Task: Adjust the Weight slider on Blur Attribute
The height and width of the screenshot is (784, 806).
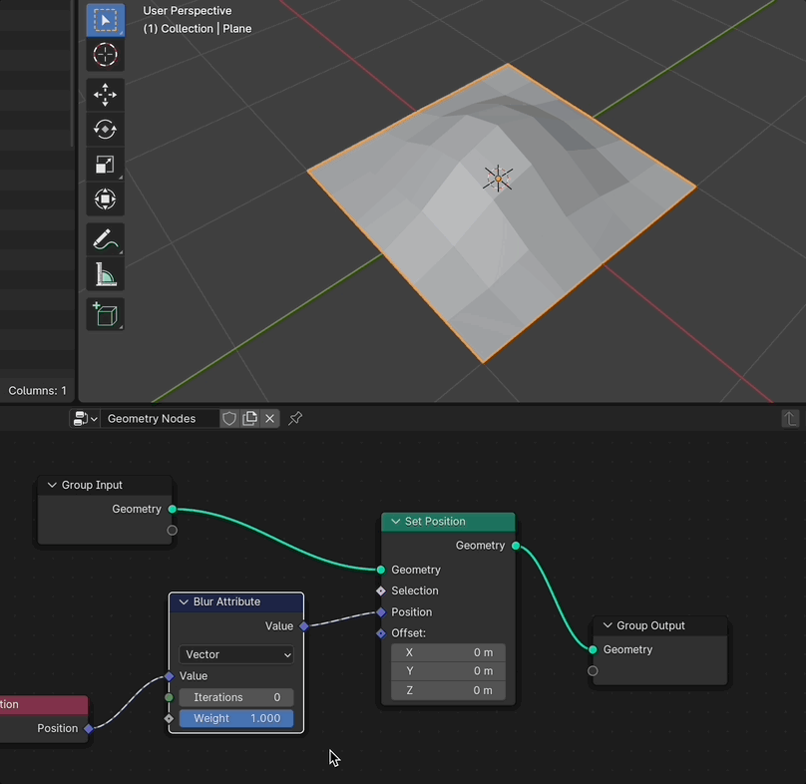Action: pyautogui.click(x=235, y=717)
